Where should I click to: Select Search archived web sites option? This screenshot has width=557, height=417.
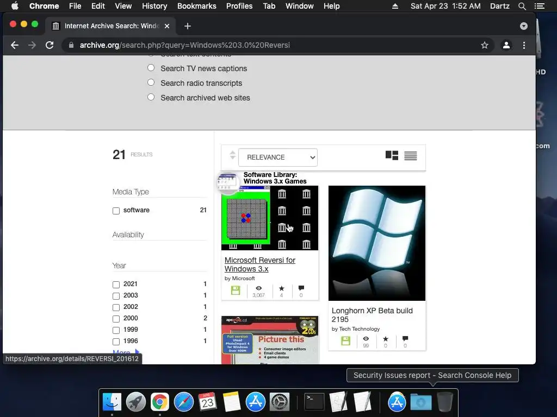151,97
